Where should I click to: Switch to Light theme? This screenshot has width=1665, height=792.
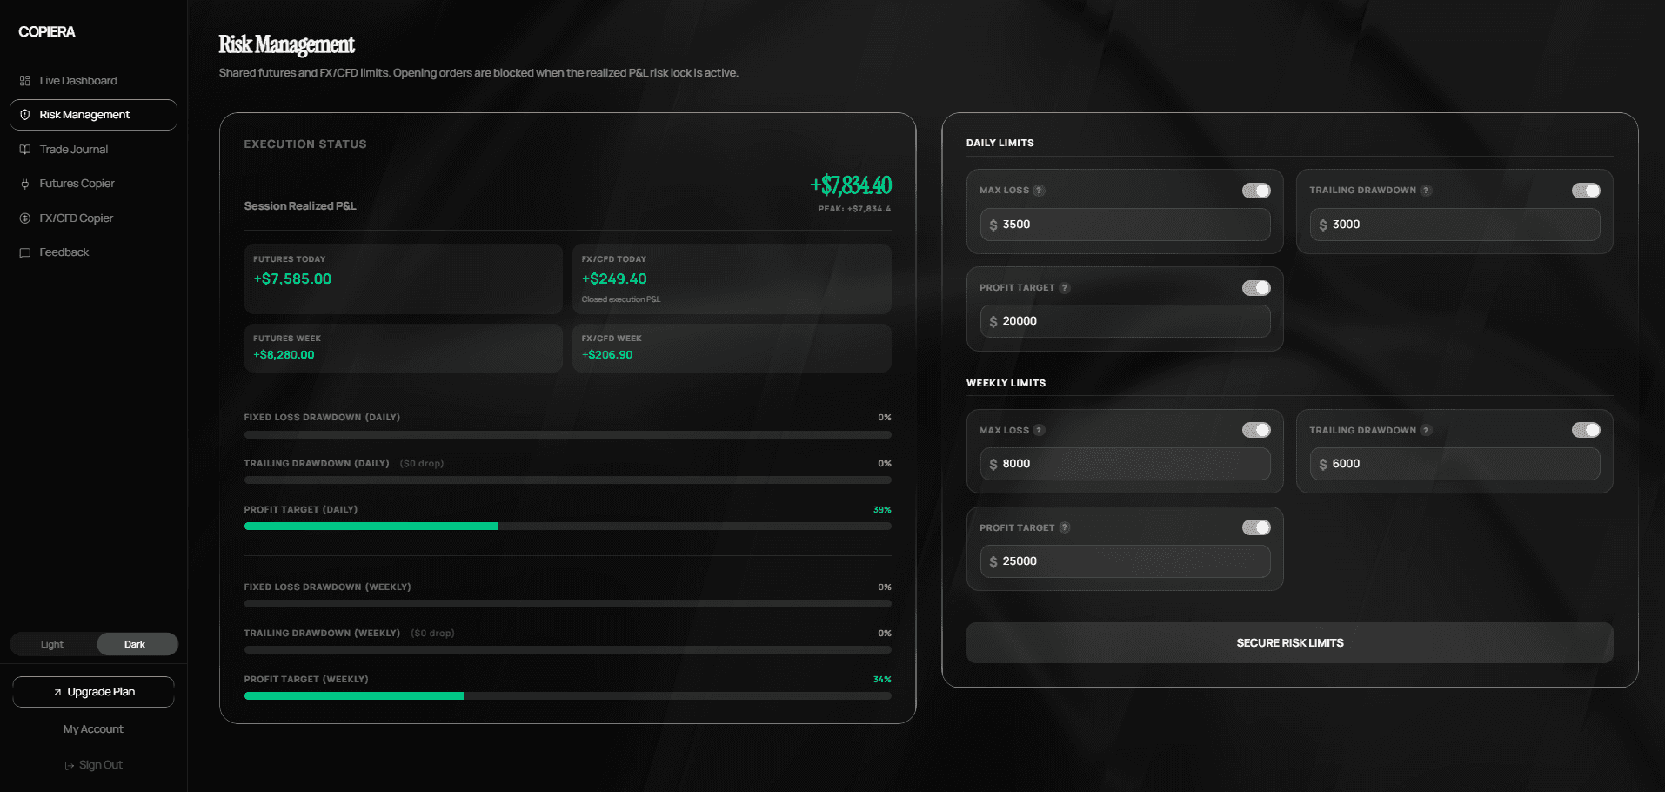pyautogui.click(x=52, y=645)
